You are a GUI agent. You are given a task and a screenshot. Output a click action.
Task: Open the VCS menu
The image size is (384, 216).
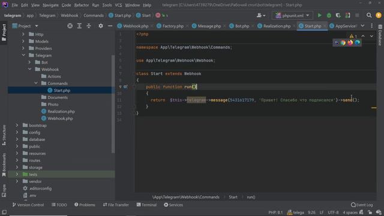click(118, 5)
